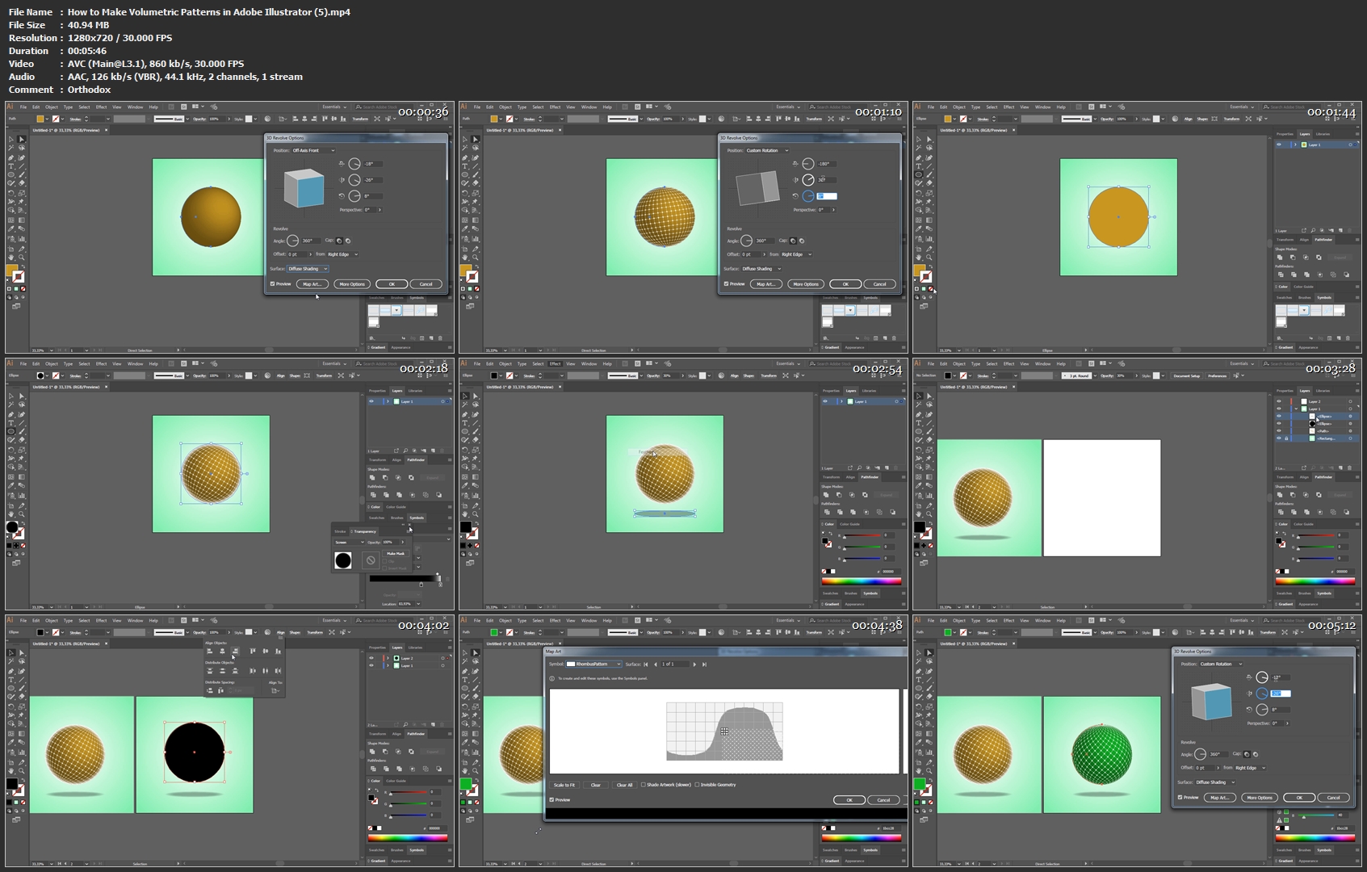1367x872 pixels.
Task: Hide Layer 1 in the 00:02:18 Layers panel
Action: 371,401
